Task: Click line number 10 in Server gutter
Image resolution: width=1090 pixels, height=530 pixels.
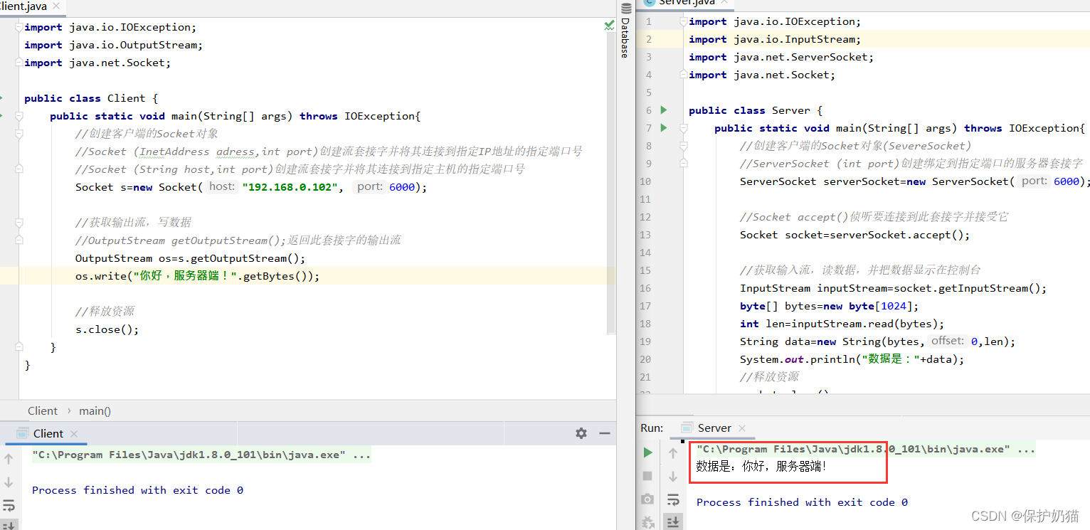Action: click(x=645, y=181)
